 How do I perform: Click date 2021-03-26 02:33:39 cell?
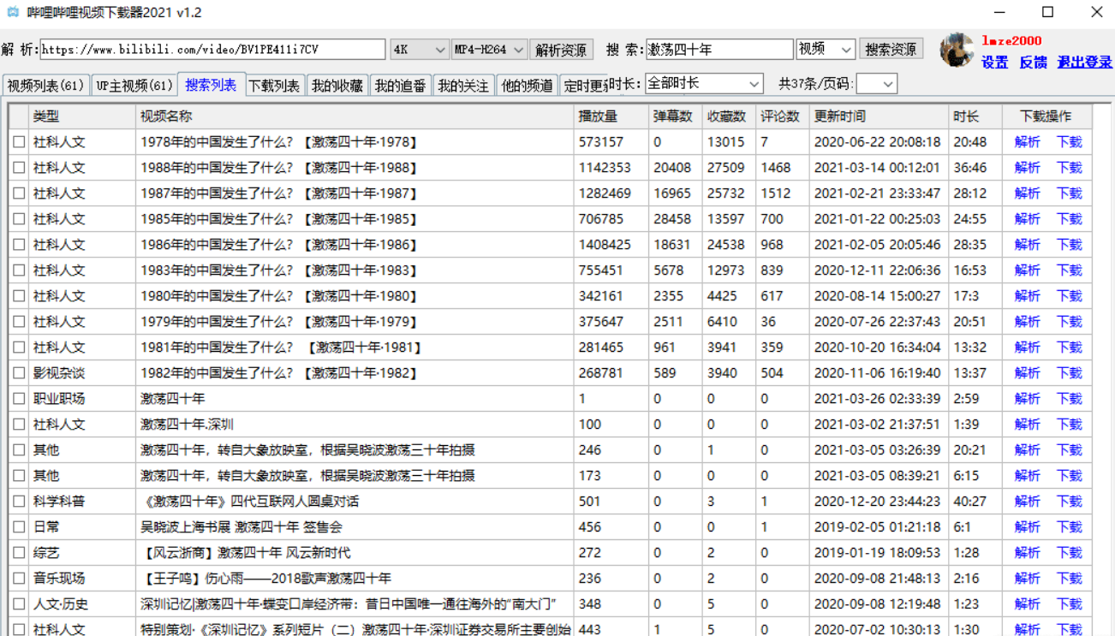pos(877,399)
